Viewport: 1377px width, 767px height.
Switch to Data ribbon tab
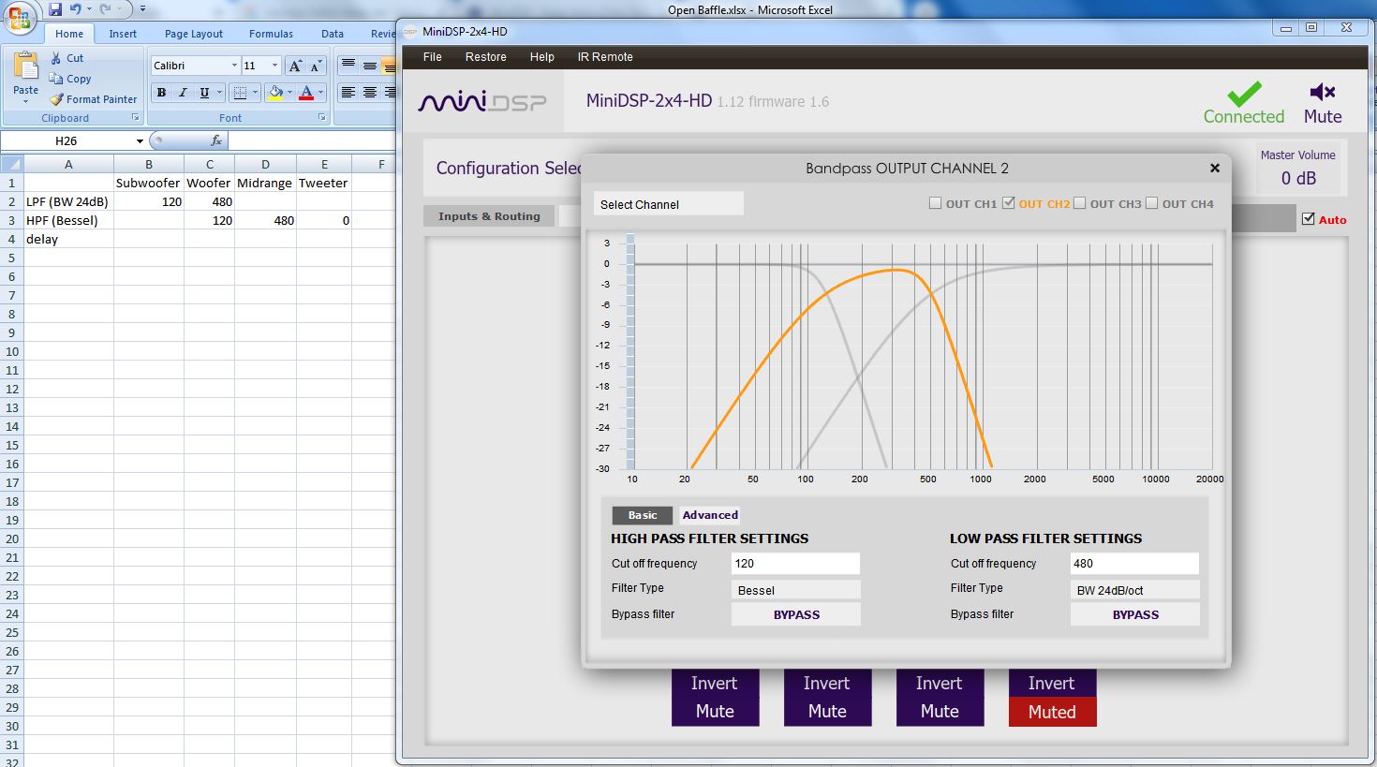click(333, 34)
